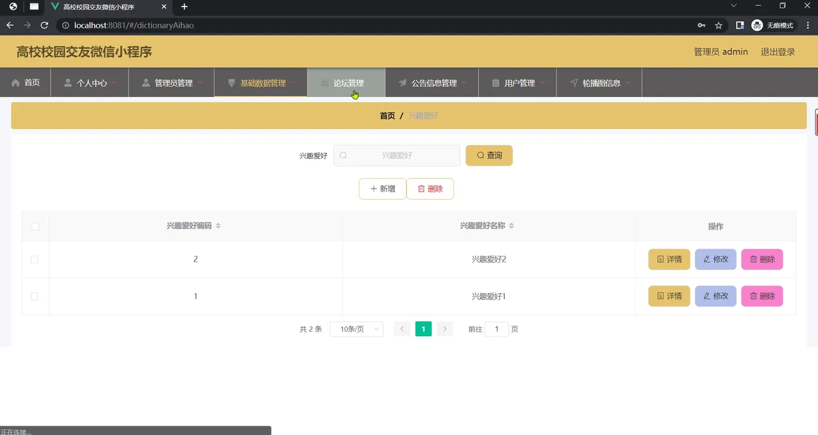Image resolution: width=818 pixels, height=435 pixels.
Task: Toggle the select-all checkbox in table header
Action: [x=35, y=227]
